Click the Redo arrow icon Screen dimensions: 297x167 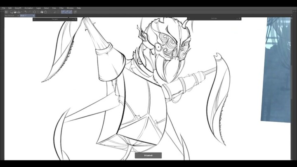click(30, 12)
